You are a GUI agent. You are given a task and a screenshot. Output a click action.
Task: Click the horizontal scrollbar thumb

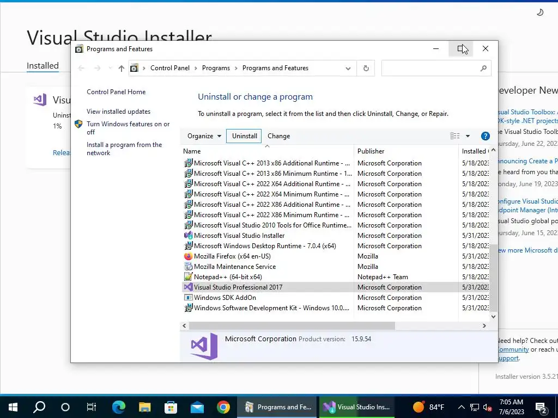[292, 325]
